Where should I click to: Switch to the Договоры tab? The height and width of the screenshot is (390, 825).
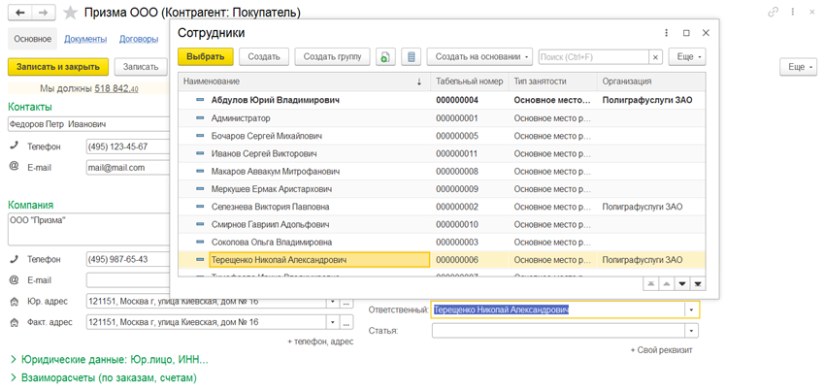pyautogui.click(x=139, y=40)
